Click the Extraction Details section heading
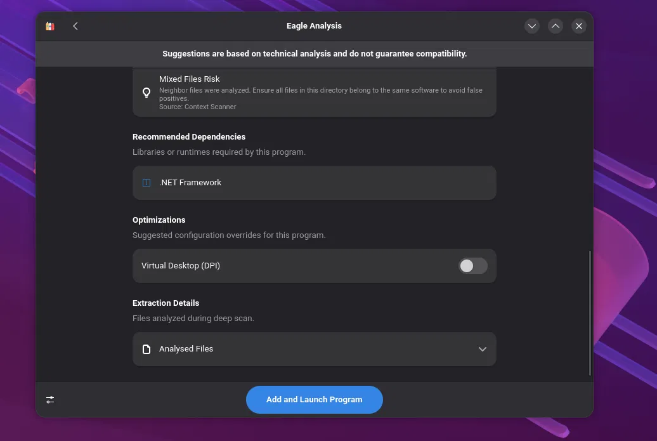This screenshot has width=657, height=441. point(166,303)
